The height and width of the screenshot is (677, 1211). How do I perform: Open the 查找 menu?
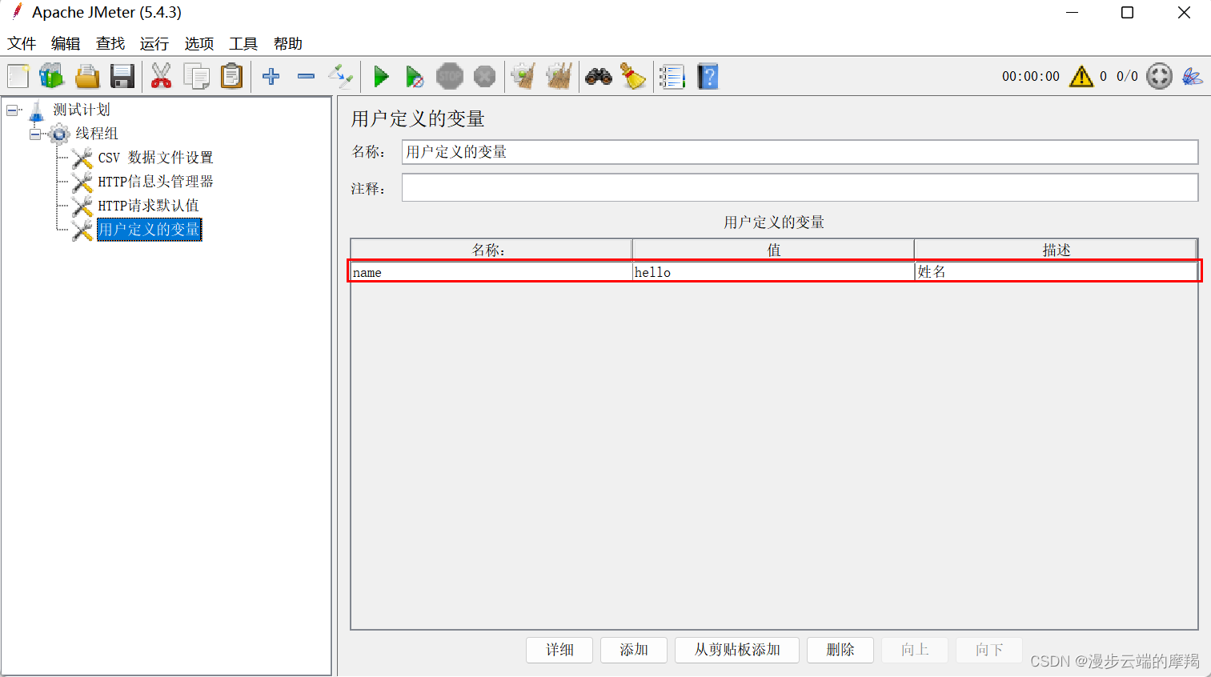(x=110, y=43)
